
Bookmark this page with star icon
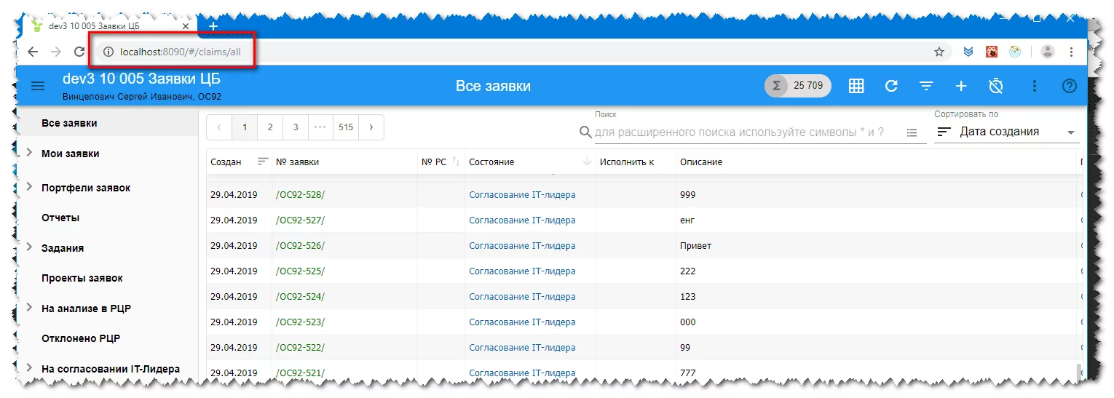tap(939, 52)
